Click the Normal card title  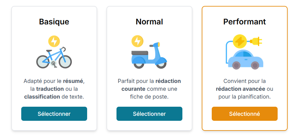point(149,22)
